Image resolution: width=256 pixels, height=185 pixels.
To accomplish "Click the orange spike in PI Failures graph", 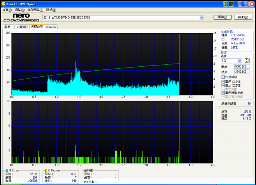I will pos(65,141).
